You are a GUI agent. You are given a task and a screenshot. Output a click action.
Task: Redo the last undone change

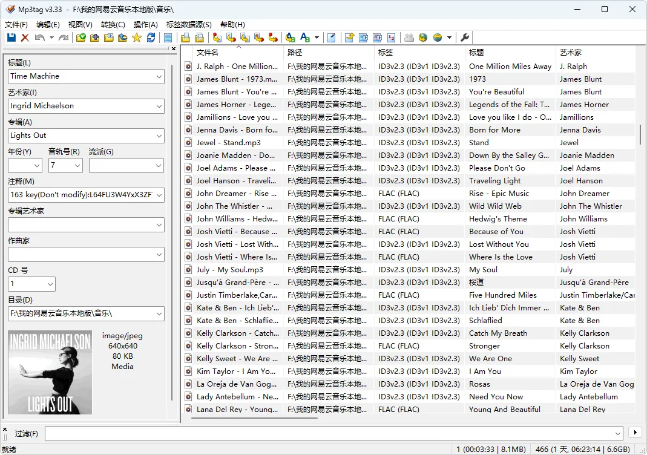[64, 38]
